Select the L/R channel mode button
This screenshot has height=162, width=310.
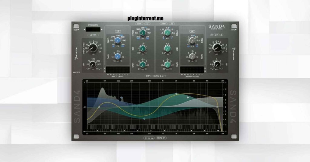[x=217, y=35]
